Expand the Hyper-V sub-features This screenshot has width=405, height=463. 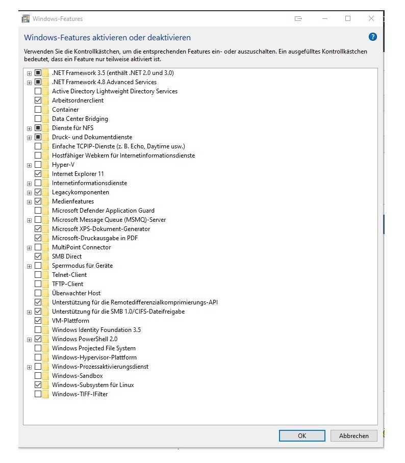tap(29, 165)
